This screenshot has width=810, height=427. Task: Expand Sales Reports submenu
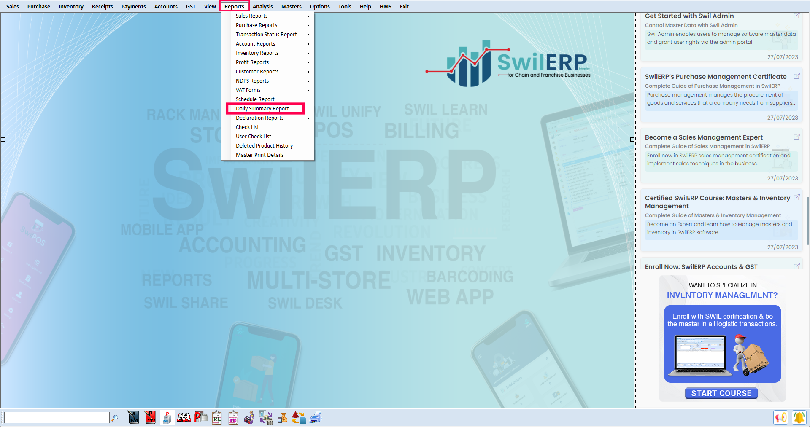tap(267, 16)
